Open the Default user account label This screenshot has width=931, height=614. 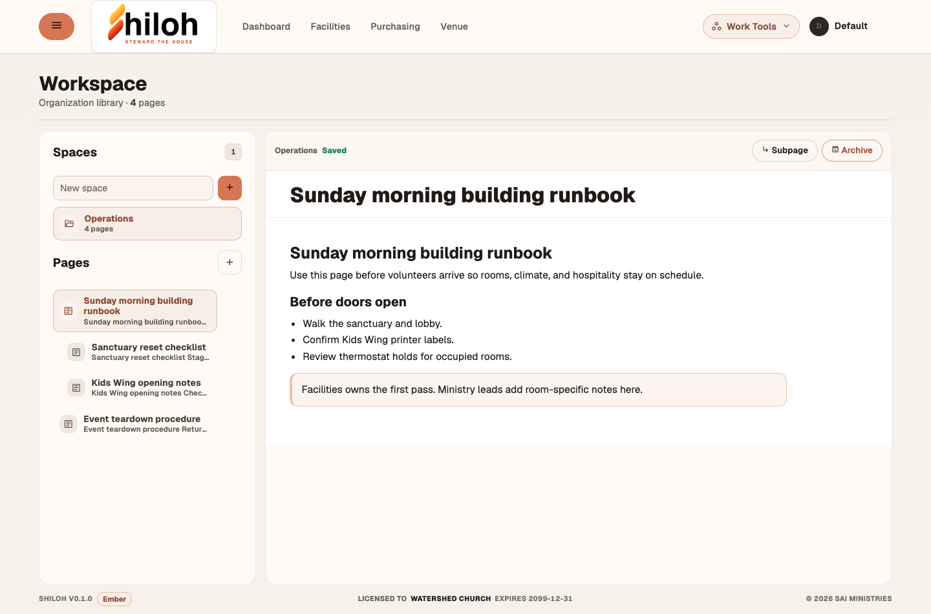click(851, 26)
